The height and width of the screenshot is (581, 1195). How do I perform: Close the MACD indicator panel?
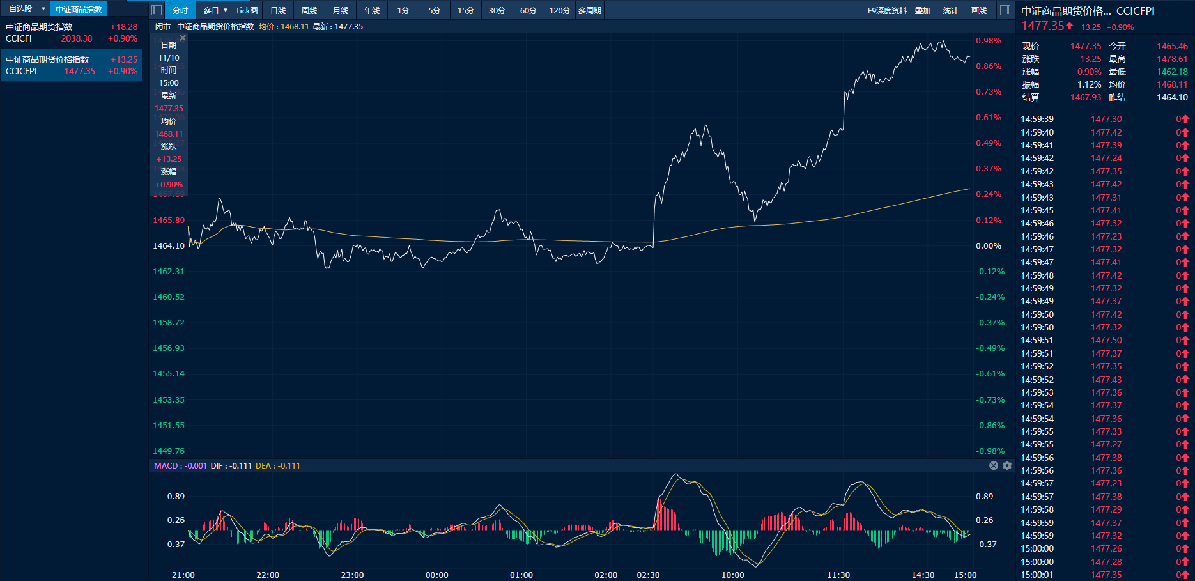tap(994, 465)
